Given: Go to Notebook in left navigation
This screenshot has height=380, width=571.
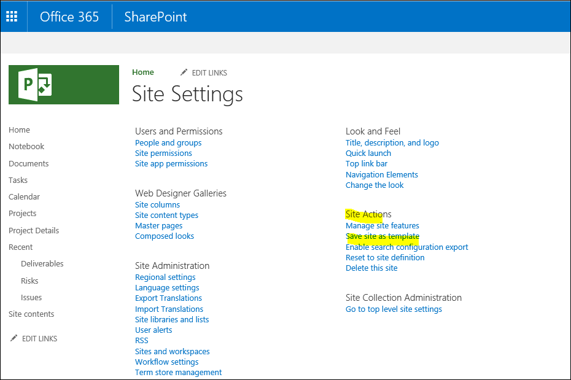Looking at the screenshot, I should (x=26, y=147).
